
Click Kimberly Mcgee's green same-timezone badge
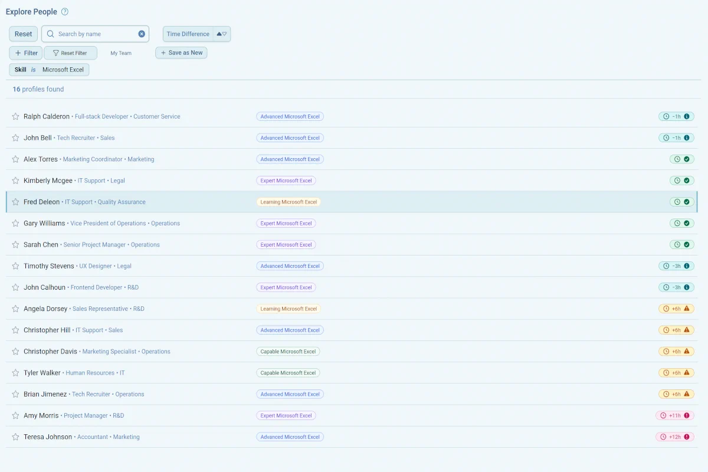682,181
